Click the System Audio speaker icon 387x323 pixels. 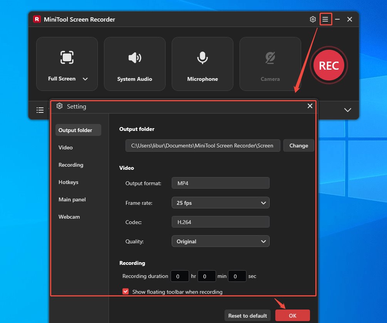click(134, 57)
